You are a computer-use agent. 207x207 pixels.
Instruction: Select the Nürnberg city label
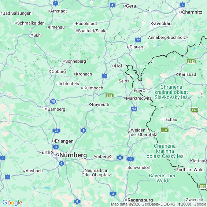click(x=73, y=155)
